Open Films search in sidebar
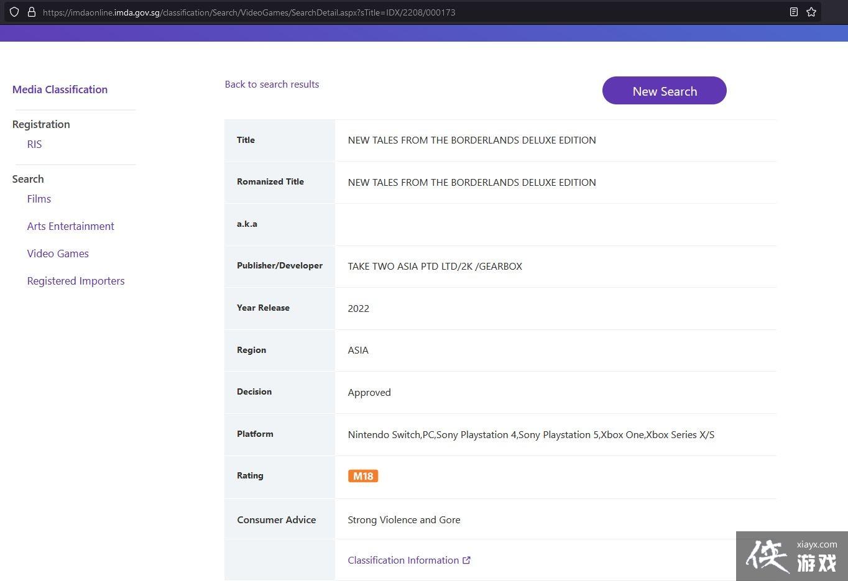Viewport: 848px width, 581px height. (x=39, y=199)
